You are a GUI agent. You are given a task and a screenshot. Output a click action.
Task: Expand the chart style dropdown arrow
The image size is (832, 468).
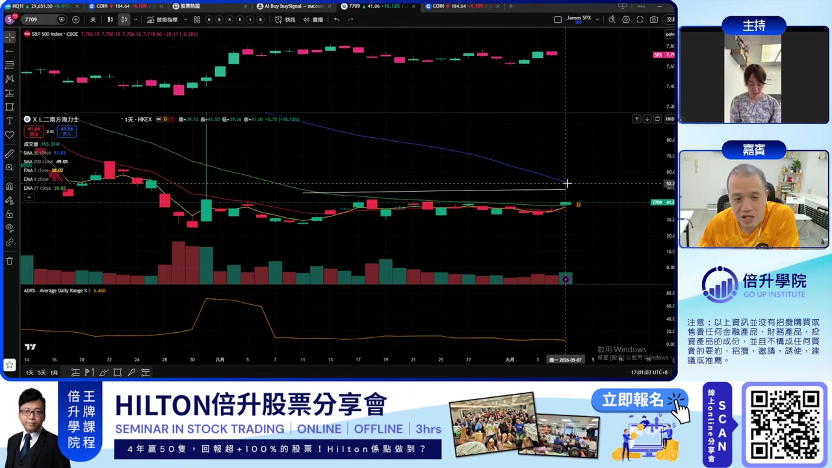135,19
